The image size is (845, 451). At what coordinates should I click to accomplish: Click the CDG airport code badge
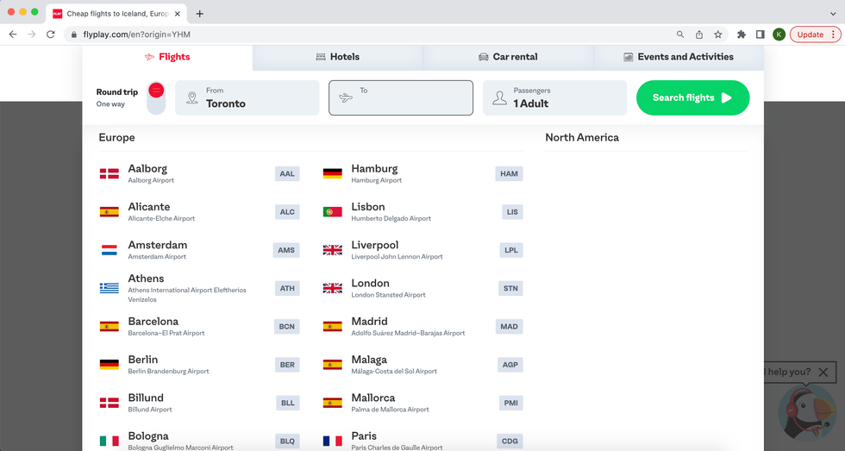tap(510, 442)
